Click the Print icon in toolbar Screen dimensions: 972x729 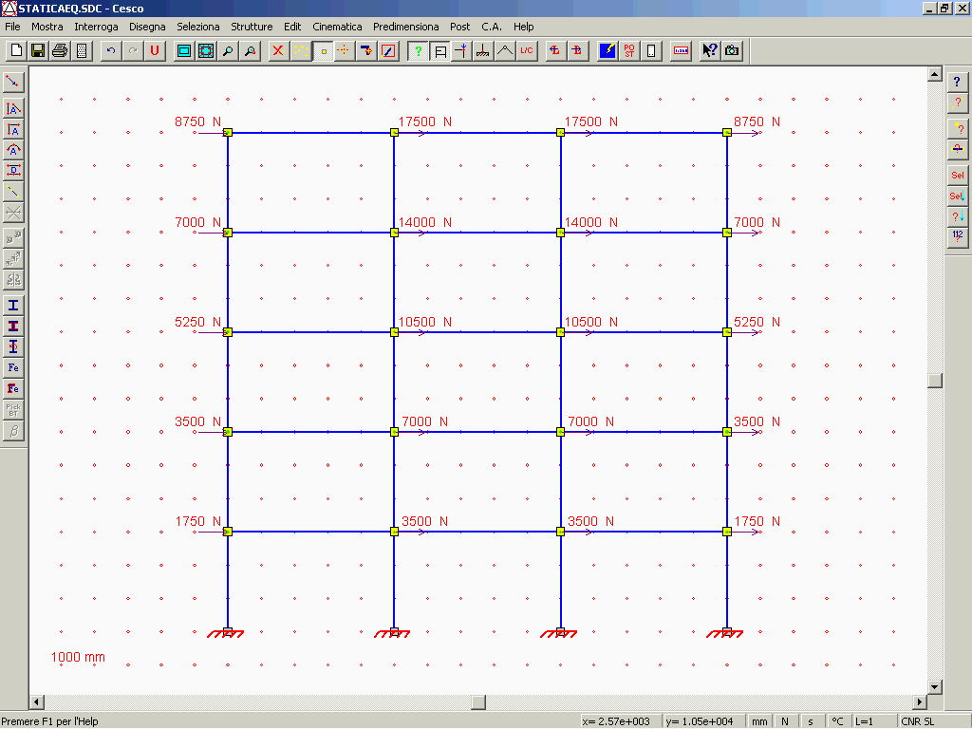(60, 51)
